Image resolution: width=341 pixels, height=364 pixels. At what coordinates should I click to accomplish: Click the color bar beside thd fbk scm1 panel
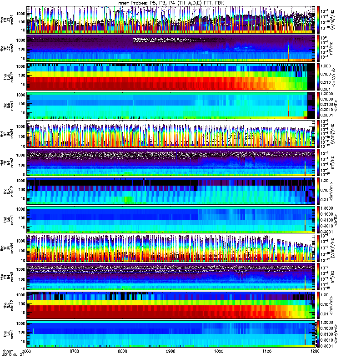318,220
